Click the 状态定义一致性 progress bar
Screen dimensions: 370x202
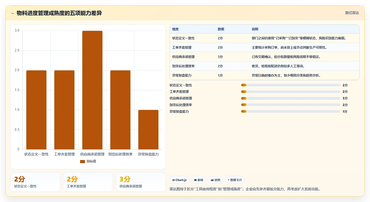[x=291, y=85]
